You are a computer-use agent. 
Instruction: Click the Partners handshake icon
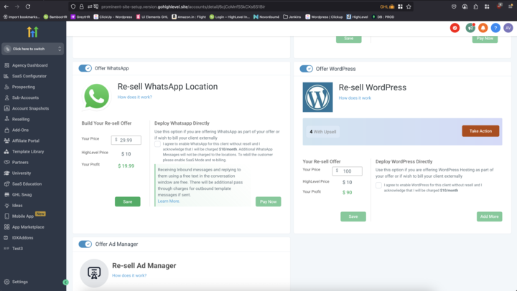point(6,162)
